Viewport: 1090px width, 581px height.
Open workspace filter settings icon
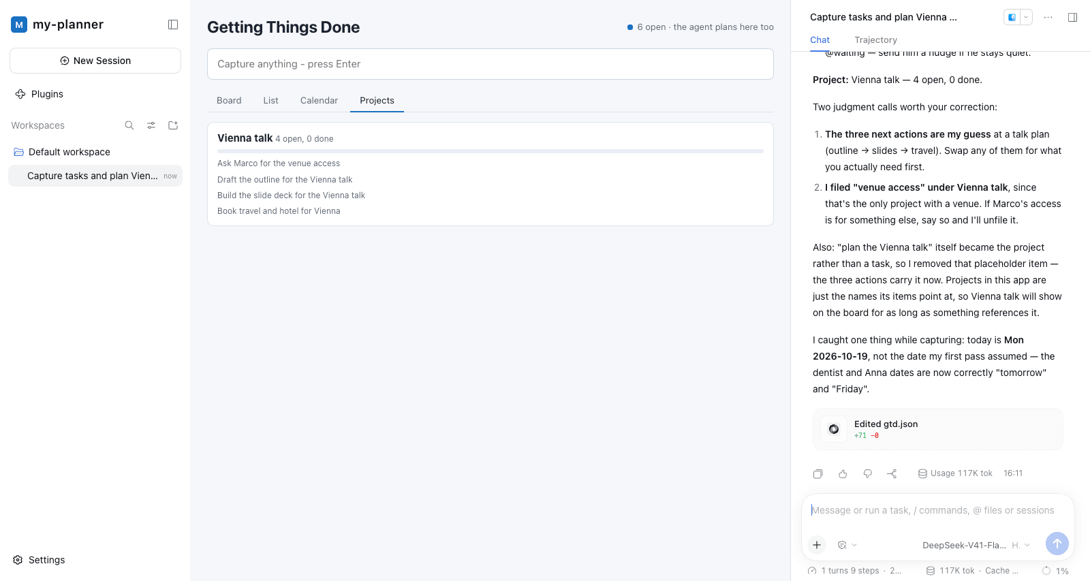click(151, 125)
